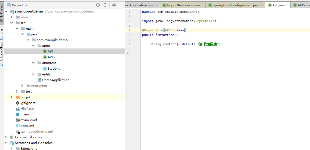Expand the resources folder
The height and width of the screenshot is (150, 310).
(x=23, y=86)
